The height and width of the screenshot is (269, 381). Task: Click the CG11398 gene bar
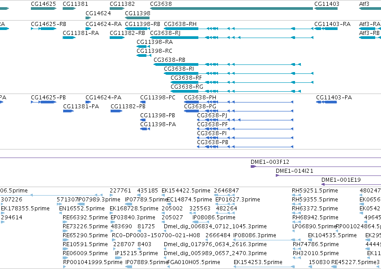(x=137, y=18)
